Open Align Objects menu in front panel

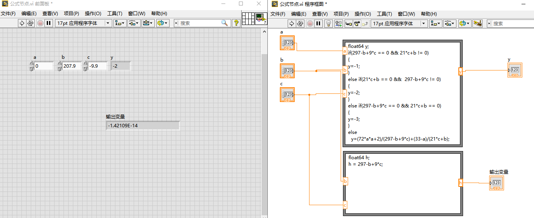point(120,23)
